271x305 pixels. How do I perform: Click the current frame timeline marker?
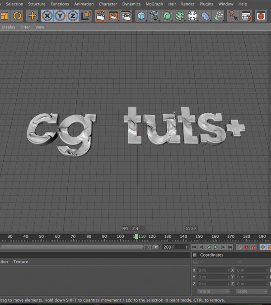click(136, 237)
